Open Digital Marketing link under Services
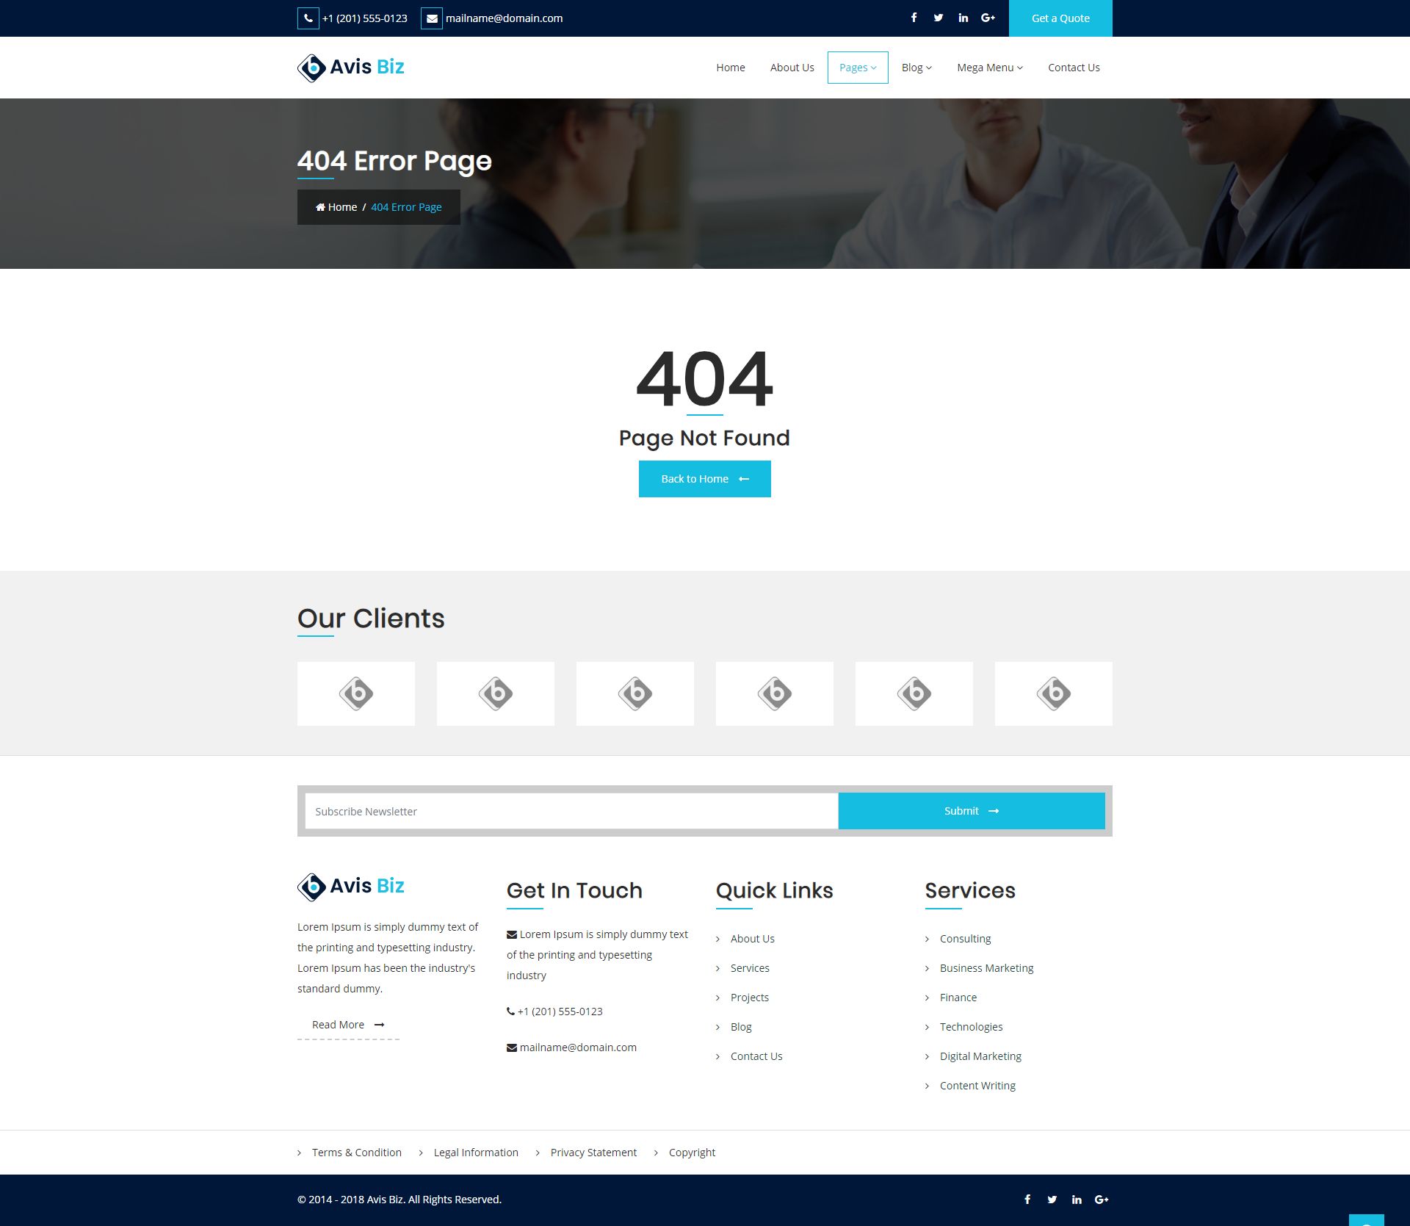The image size is (1410, 1226). (980, 1056)
